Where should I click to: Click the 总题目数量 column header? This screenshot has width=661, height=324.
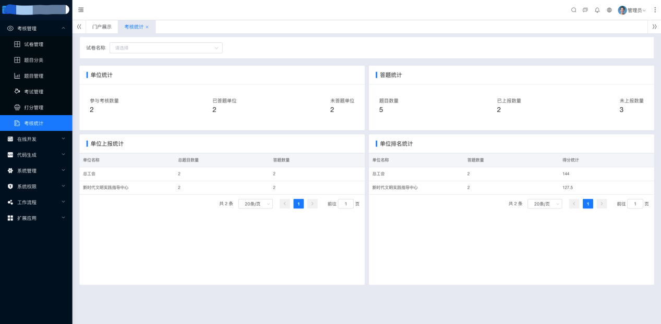(x=188, y=160)
